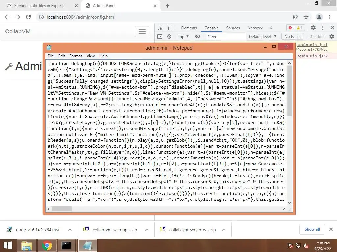This screenshot has height=252, width=337.
Task: Open a new browser tab
Action: click(x=168, y=6)
